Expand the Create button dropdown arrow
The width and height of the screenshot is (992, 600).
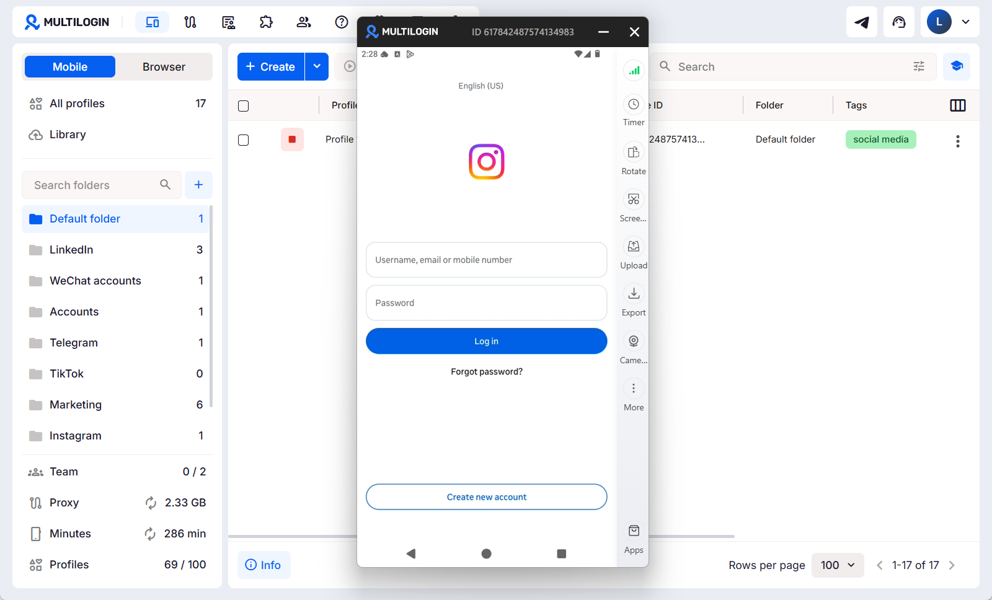(x=317, y=66)
